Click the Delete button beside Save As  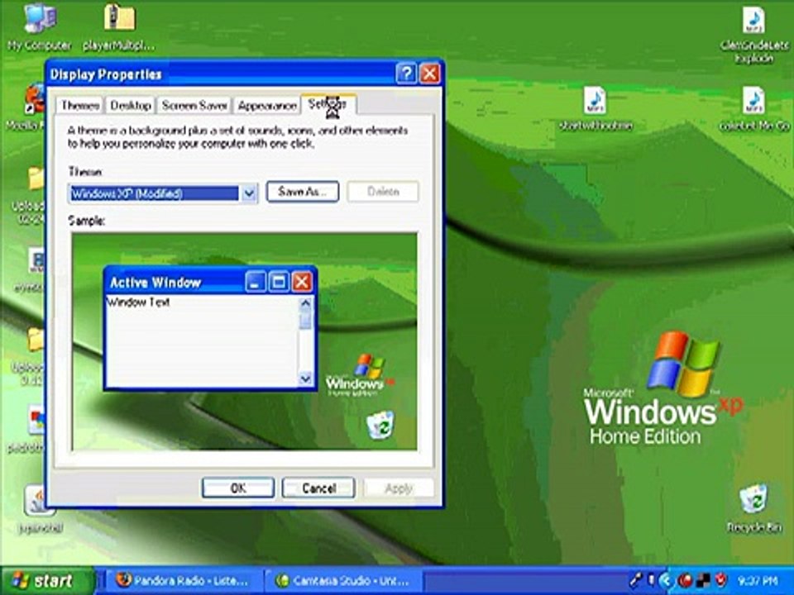point(383,192)
